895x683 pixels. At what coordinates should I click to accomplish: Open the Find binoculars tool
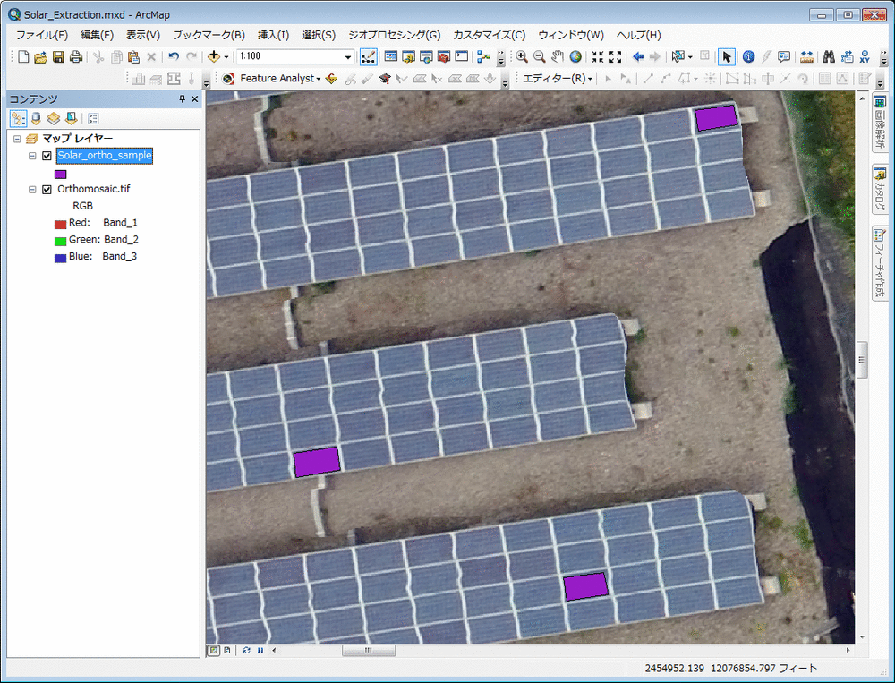click(x=829, y=57)
